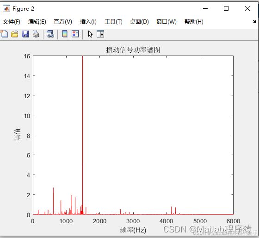Print the figure using the printer icon
This screenshot has height=238, width=259.
(36, 34)
